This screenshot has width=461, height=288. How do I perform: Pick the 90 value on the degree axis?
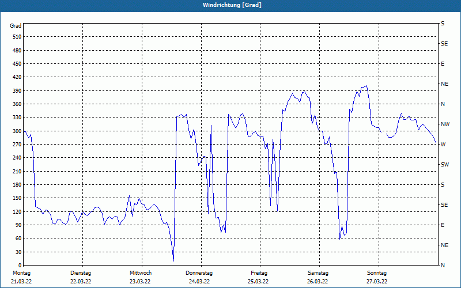pos(18,225)
